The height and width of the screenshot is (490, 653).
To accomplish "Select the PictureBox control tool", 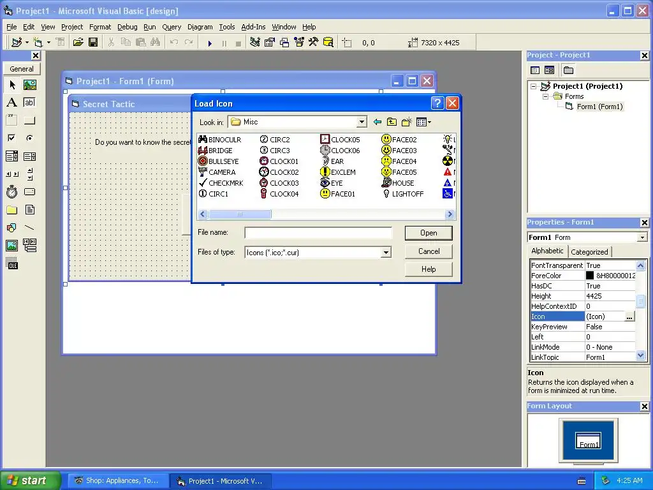I will pyautogui.click(x=29, y=85).
